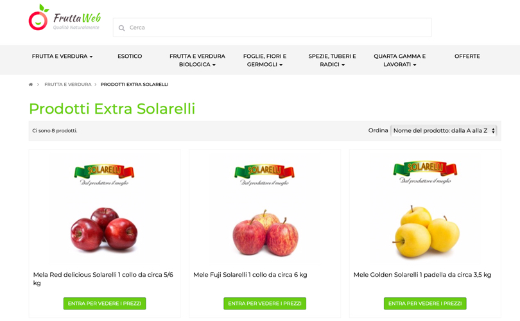Click the Solarelli logo on Golden card
The height and width of the screenshot is (321, 520).
(x=425, y=173)
